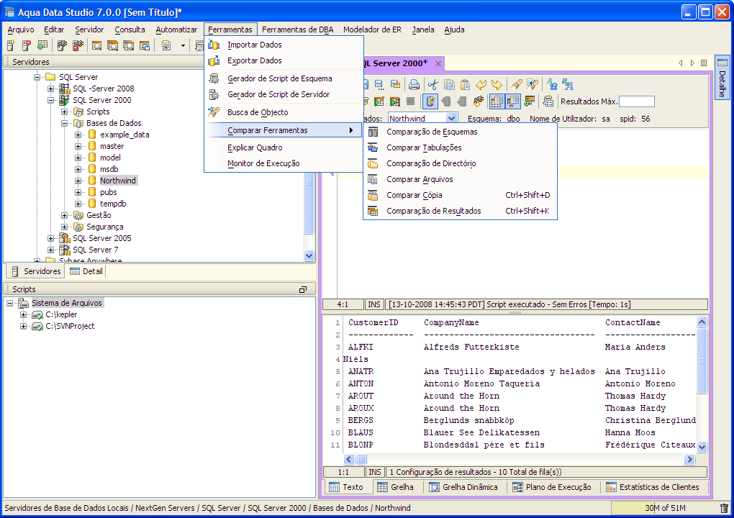Choose Comparar Tabulações from submenu

click(460, 148)
